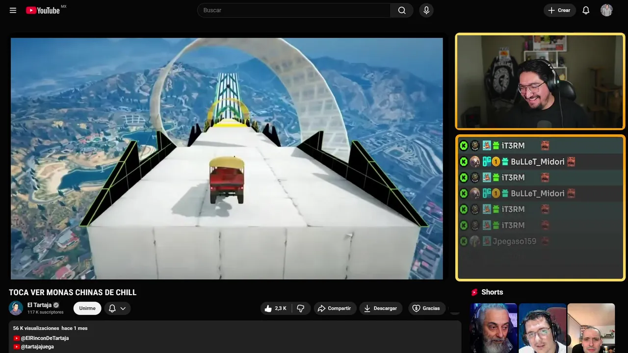Open @tartajajuega channel link

click(37, 347)
